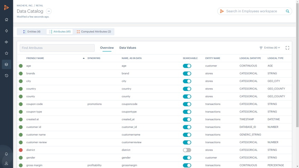The width and height of the screenshot is (299, 168).
Task: Toggle searchable switch for country
Action: click(187, 89)
